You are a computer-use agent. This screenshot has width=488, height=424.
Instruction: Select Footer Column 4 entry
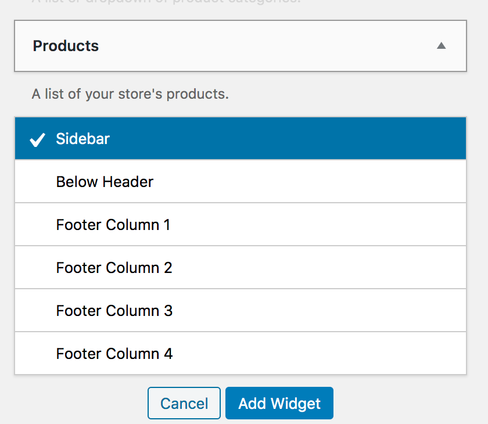pos(240,354)
